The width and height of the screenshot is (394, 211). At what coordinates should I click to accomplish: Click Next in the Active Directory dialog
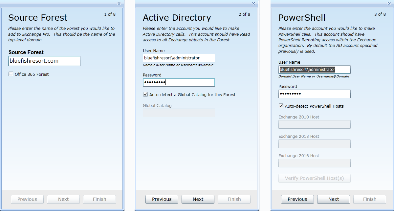198,199
